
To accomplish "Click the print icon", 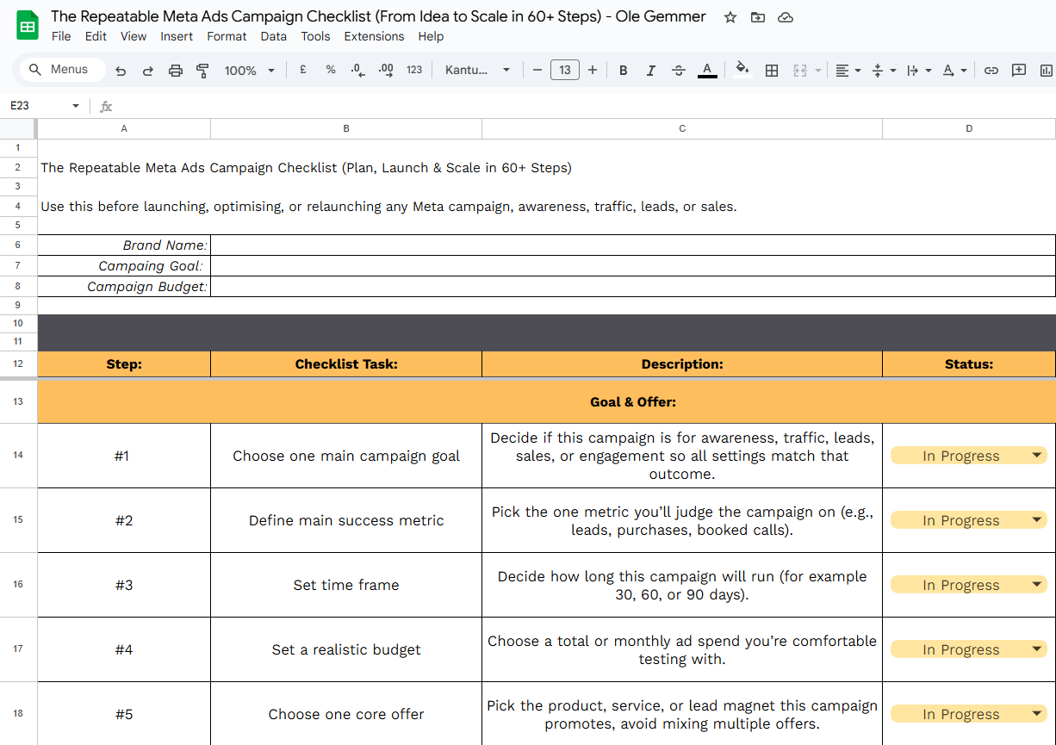I will 176,71.
